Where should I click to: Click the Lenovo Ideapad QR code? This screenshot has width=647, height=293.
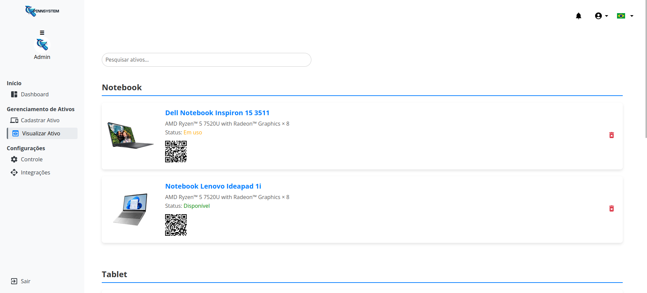(x=176, y=225)
